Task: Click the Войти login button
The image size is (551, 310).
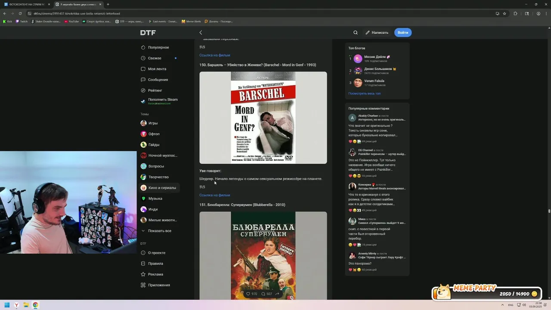Action: click(403, 33)
